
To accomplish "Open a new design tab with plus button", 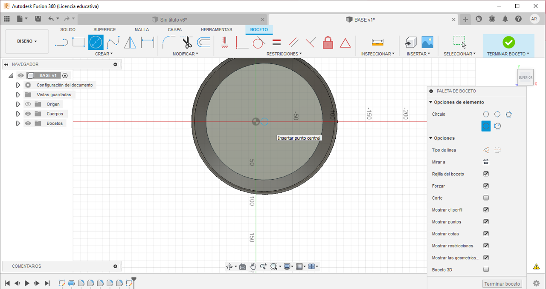I will (465, 19).
